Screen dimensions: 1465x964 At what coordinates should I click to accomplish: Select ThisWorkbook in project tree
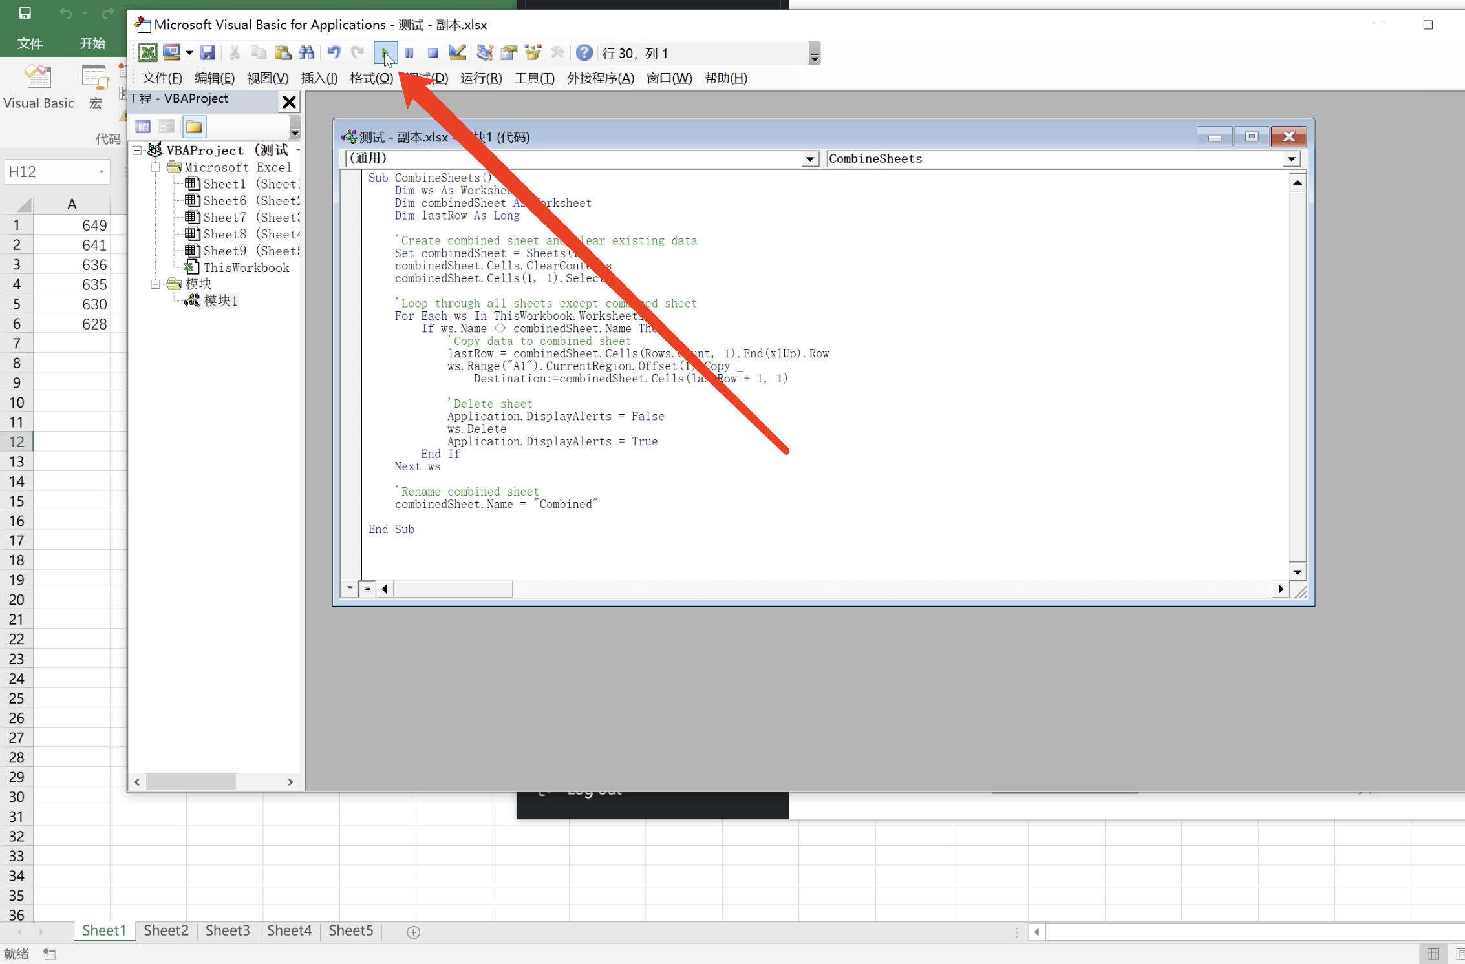[x=246, y=267]
